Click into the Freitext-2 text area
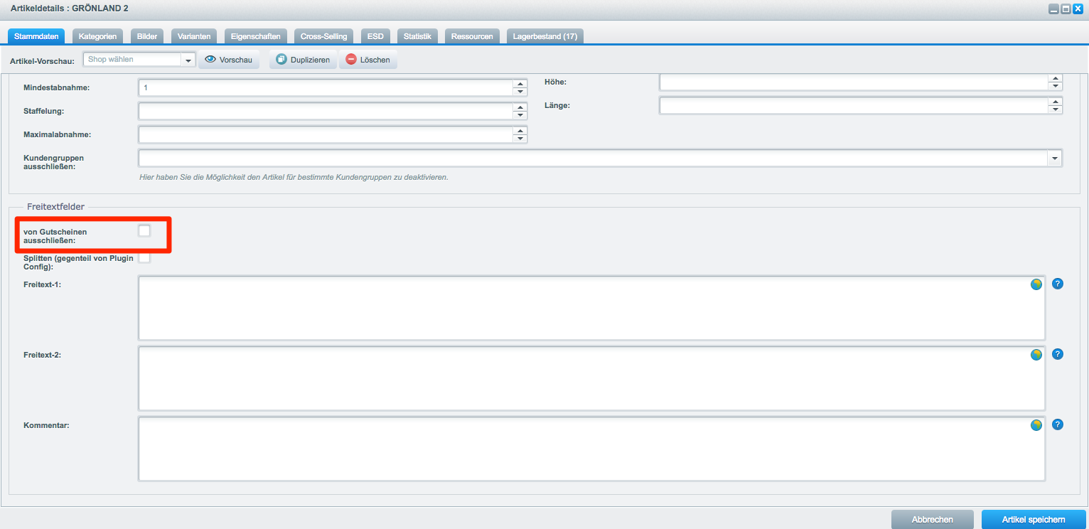 (x=591, y=378)
